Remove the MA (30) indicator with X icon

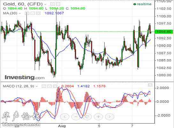(x=38, y=13)
